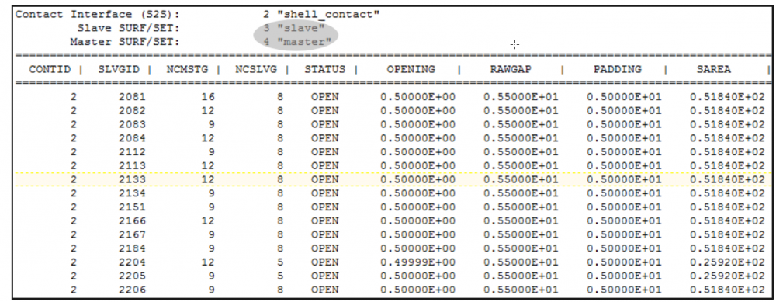Click SAREA value in row 2081

[727, 96]
